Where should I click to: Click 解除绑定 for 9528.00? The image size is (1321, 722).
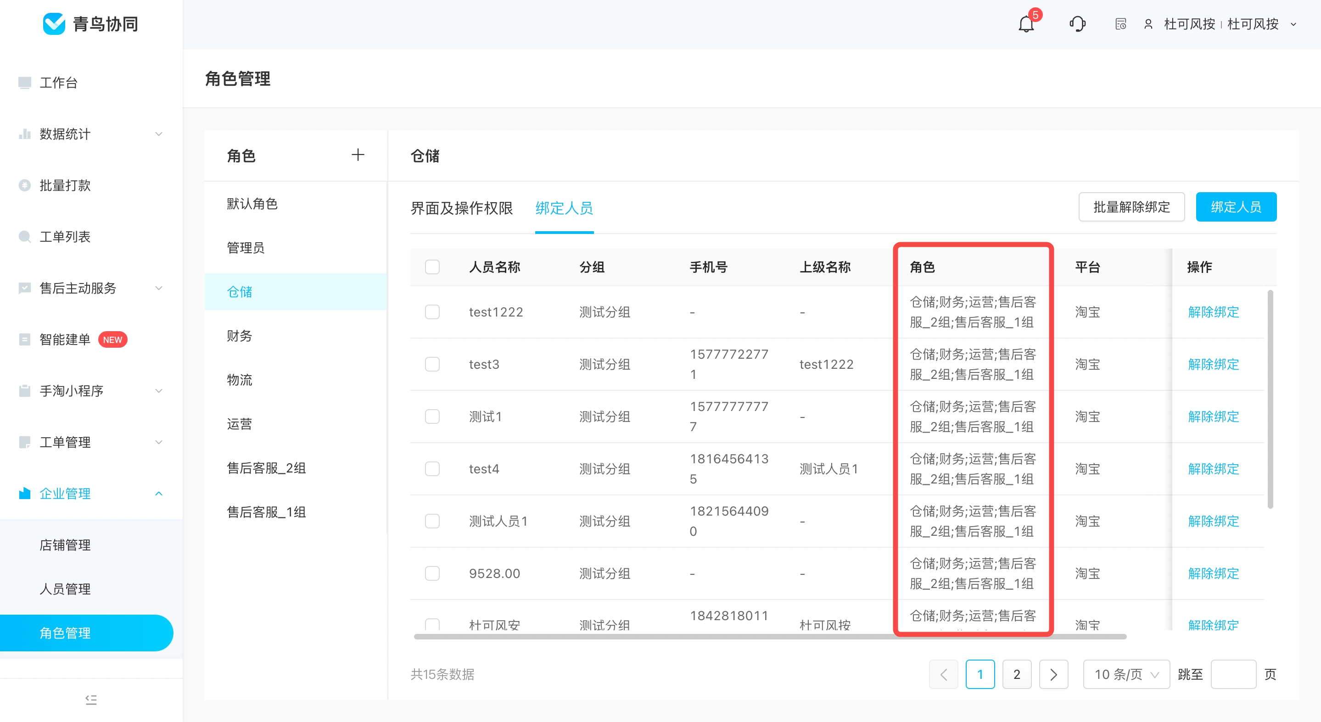pyautogui.click(x=1213, y=573)
